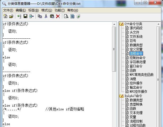This screenshot has height=127, width=163.
Task: Click the first if(条件表达式) line
Action: (x=15, y=24)
